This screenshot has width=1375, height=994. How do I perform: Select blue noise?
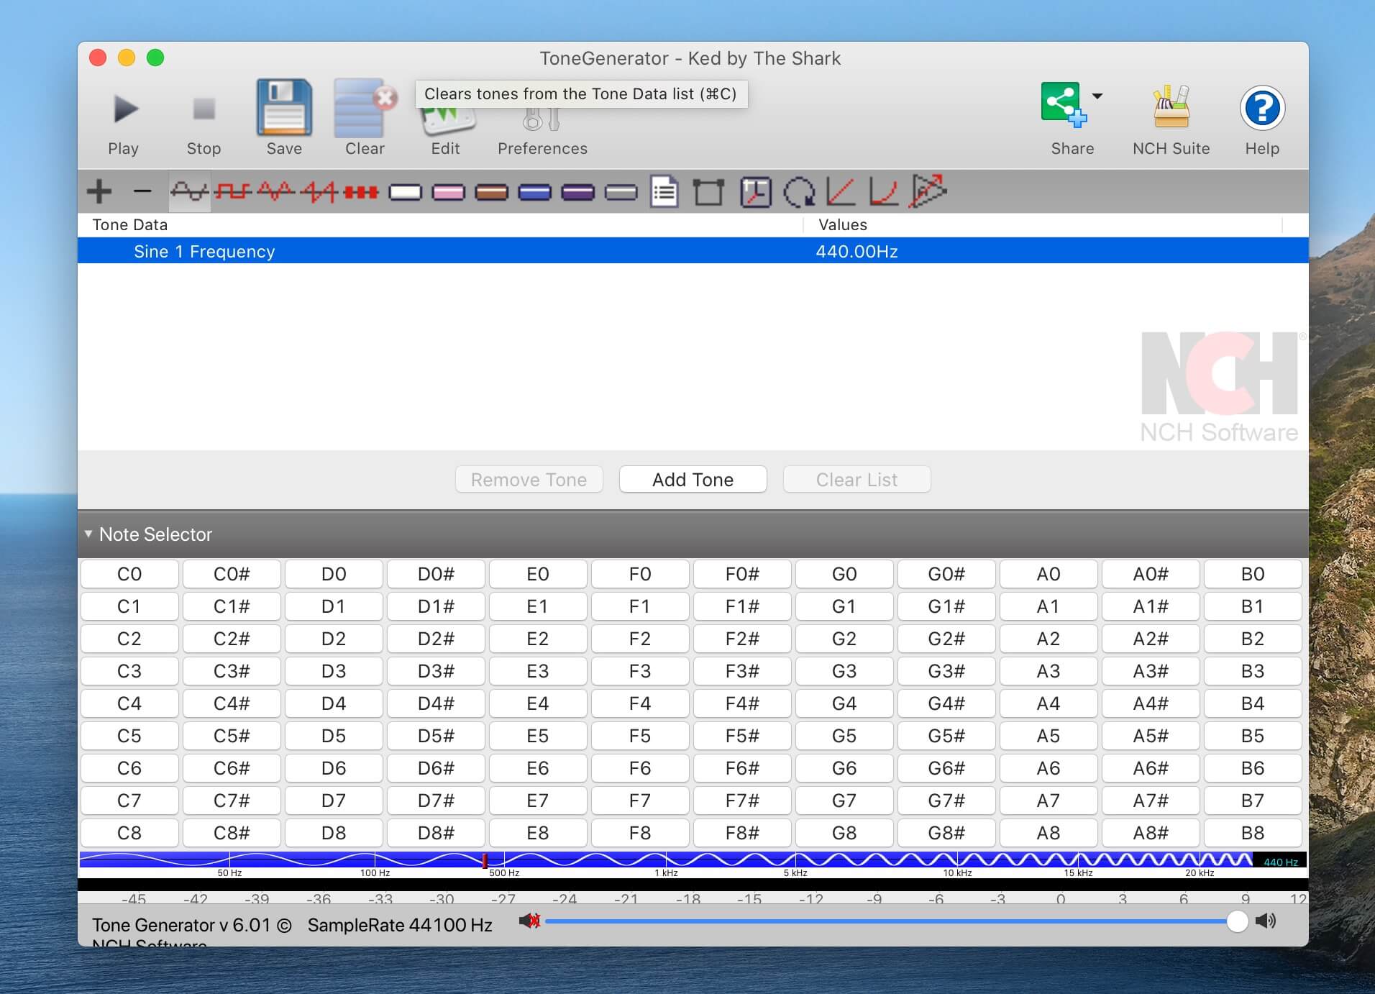click(534, 192)
